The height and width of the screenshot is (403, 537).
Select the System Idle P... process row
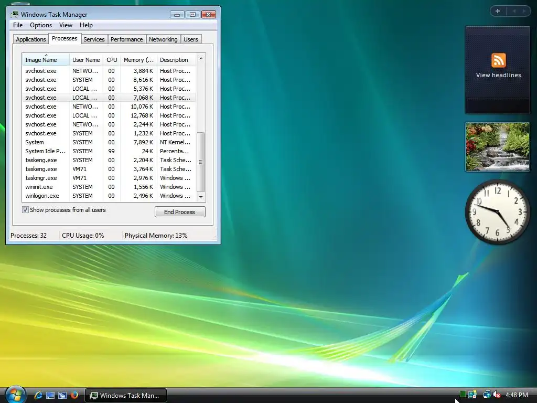tap(110, 151)
